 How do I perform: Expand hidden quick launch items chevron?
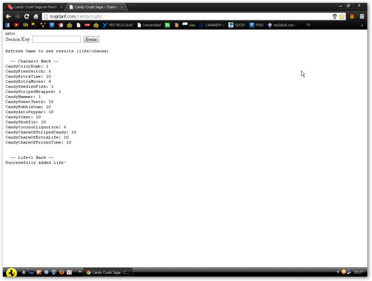tap(80, 272)
